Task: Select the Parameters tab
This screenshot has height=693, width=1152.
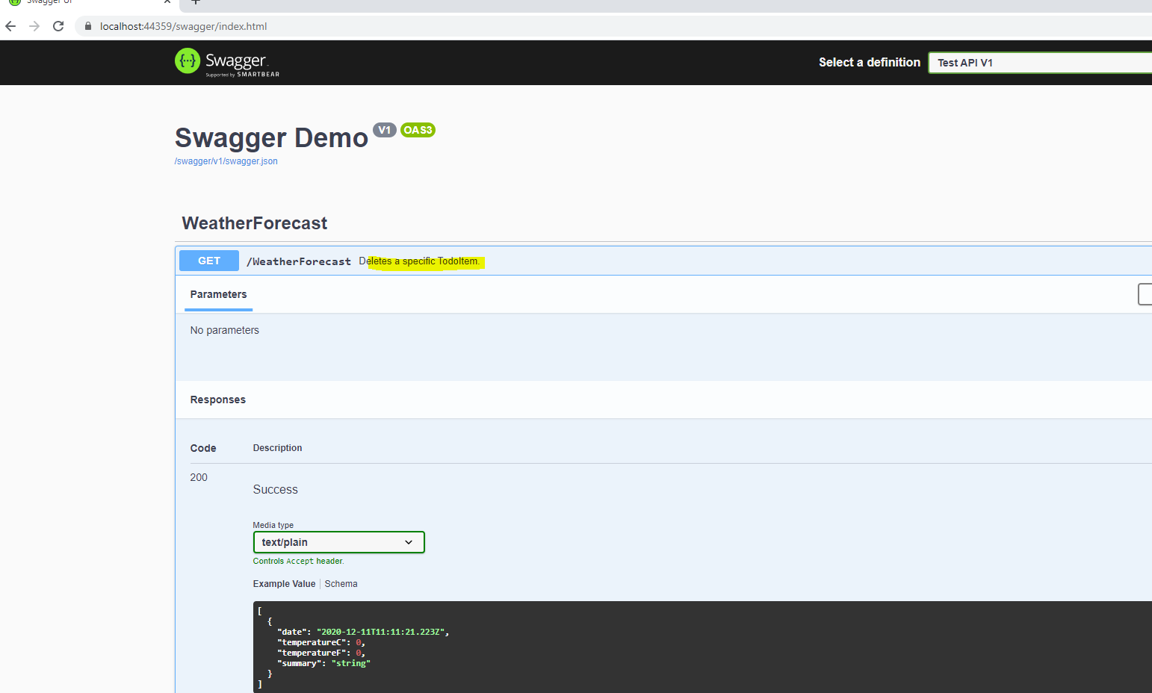Action: tap(218, 294)
